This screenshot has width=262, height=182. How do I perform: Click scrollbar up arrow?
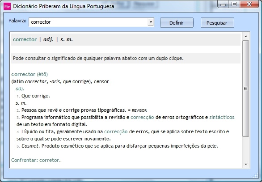246,36
